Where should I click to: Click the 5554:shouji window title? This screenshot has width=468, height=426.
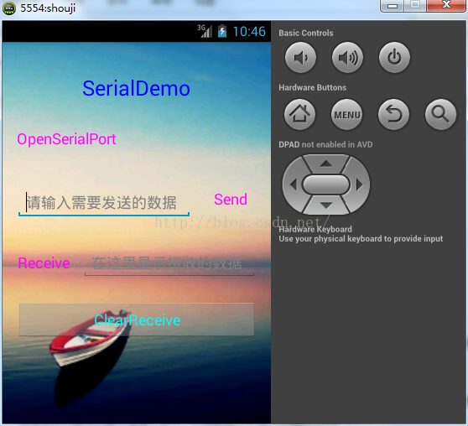point(48,8)
